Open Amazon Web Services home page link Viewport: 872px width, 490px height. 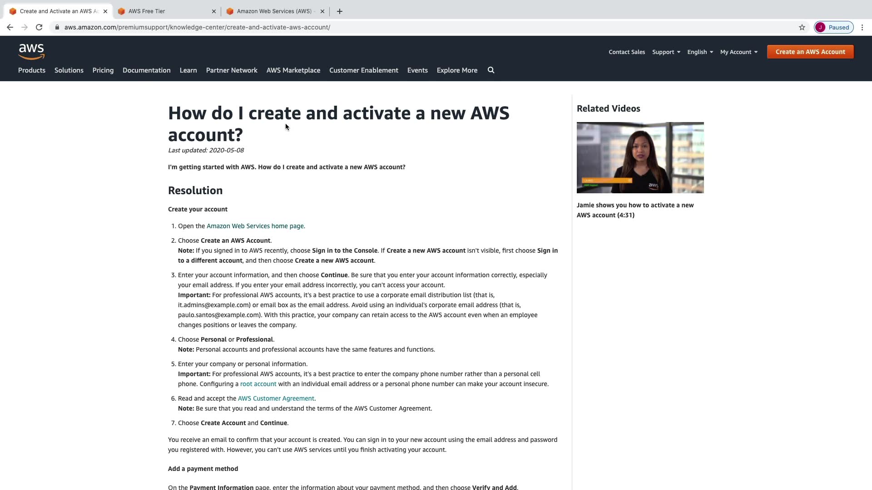(x=255, y=226)
